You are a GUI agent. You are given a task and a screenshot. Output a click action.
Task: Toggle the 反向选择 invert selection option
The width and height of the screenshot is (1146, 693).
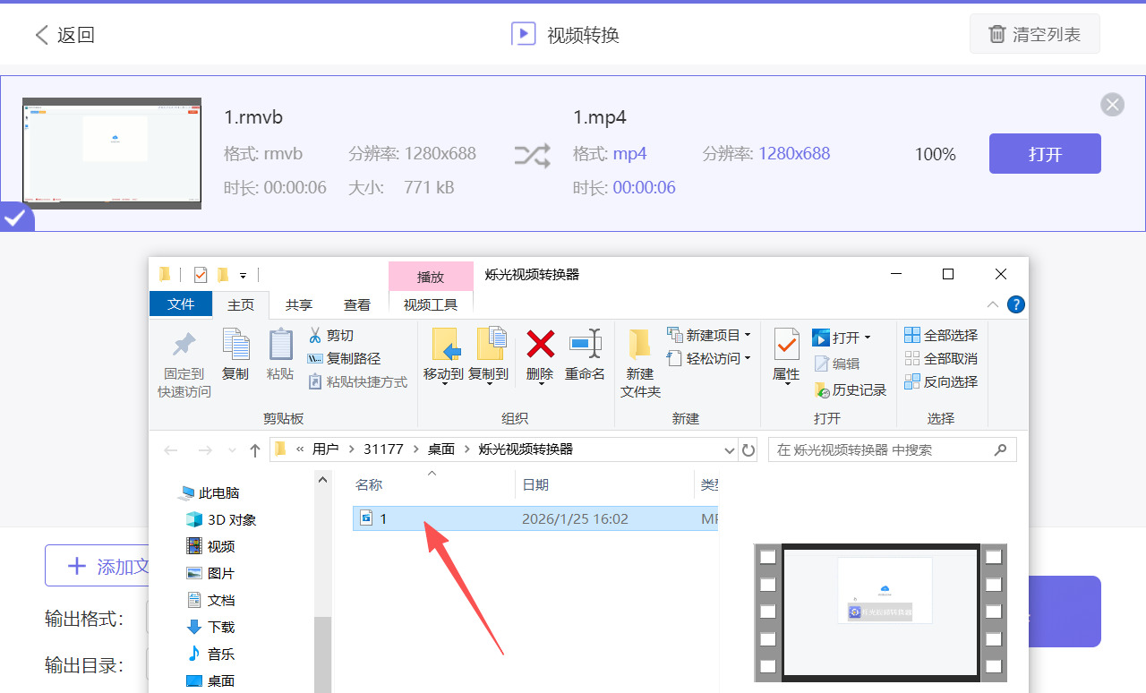click(x=941, y=381)
